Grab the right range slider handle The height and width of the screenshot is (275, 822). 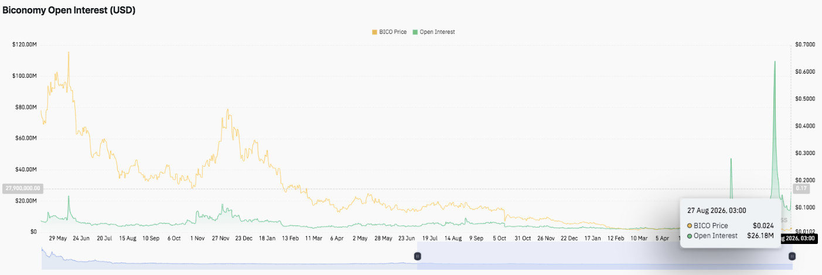point(792,256)
